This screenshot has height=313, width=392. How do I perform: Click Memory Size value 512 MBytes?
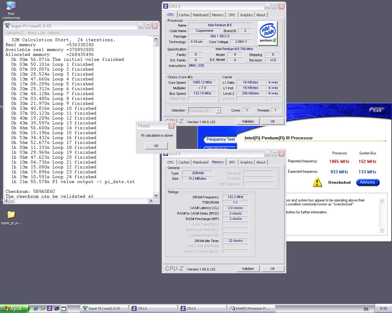coord(198,179)
